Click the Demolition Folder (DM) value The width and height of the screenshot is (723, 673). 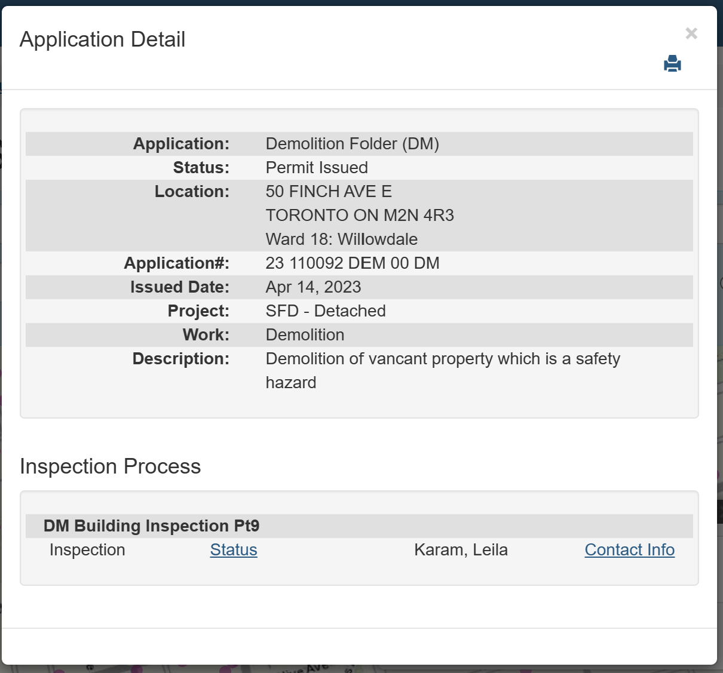352,144
